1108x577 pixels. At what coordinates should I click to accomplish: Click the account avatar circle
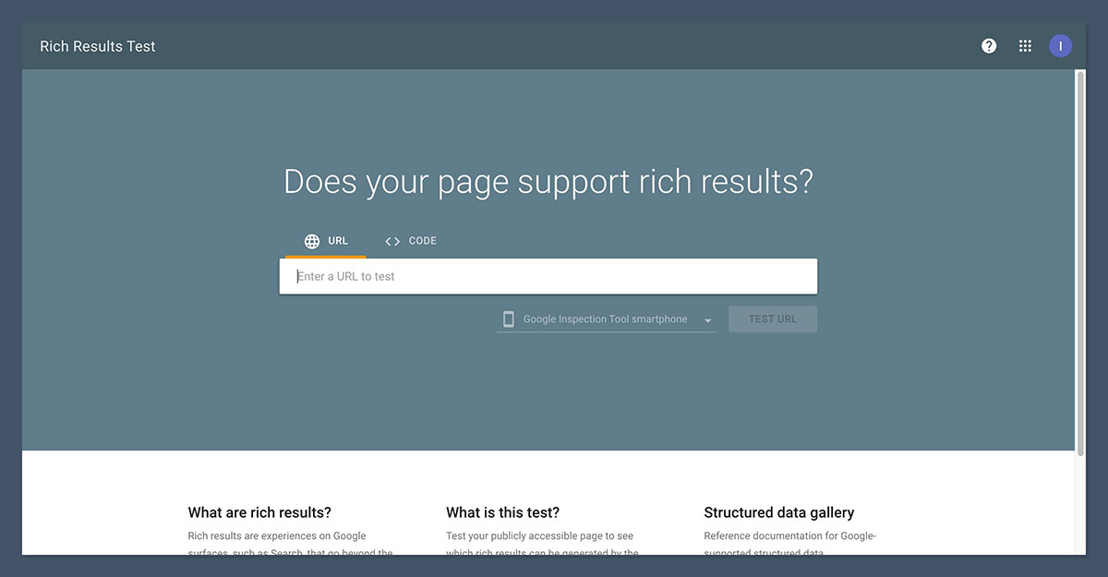coord(1060,46)
